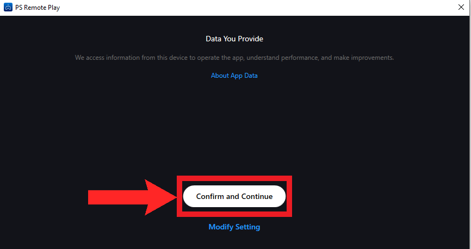This screenshot has width=471, height=249.
Task: Click the red highlight box's top border
Action: [x=234, y=178]
